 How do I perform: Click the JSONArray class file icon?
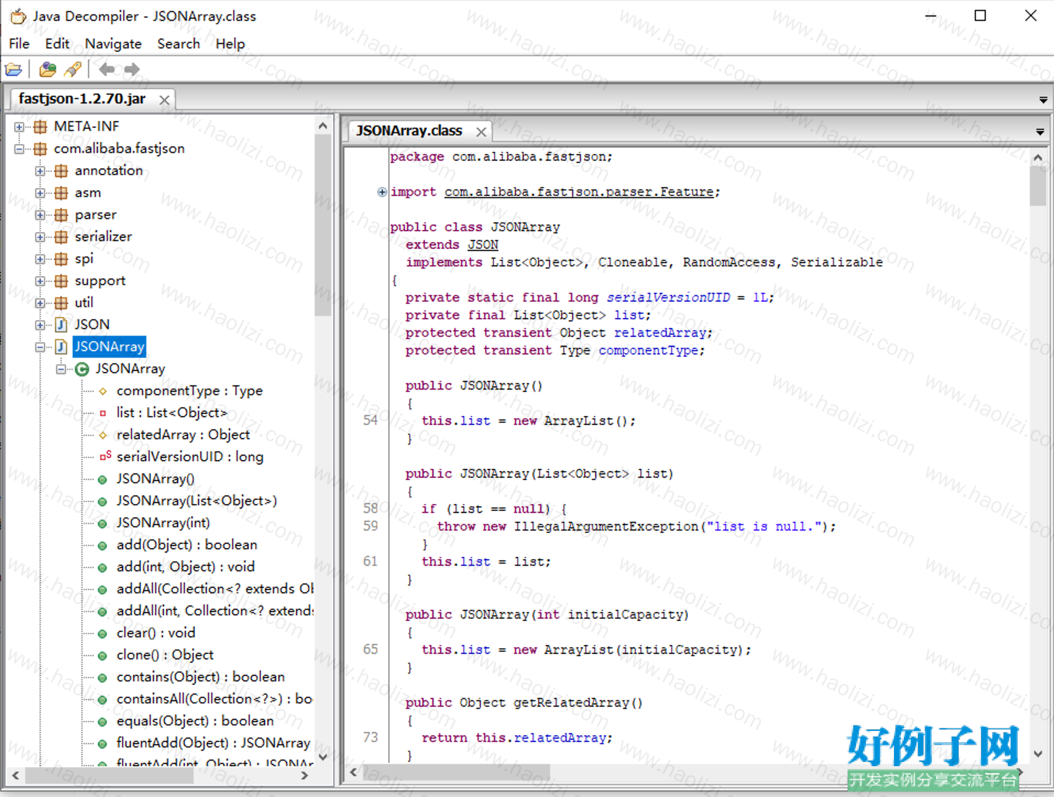(61, 347)
